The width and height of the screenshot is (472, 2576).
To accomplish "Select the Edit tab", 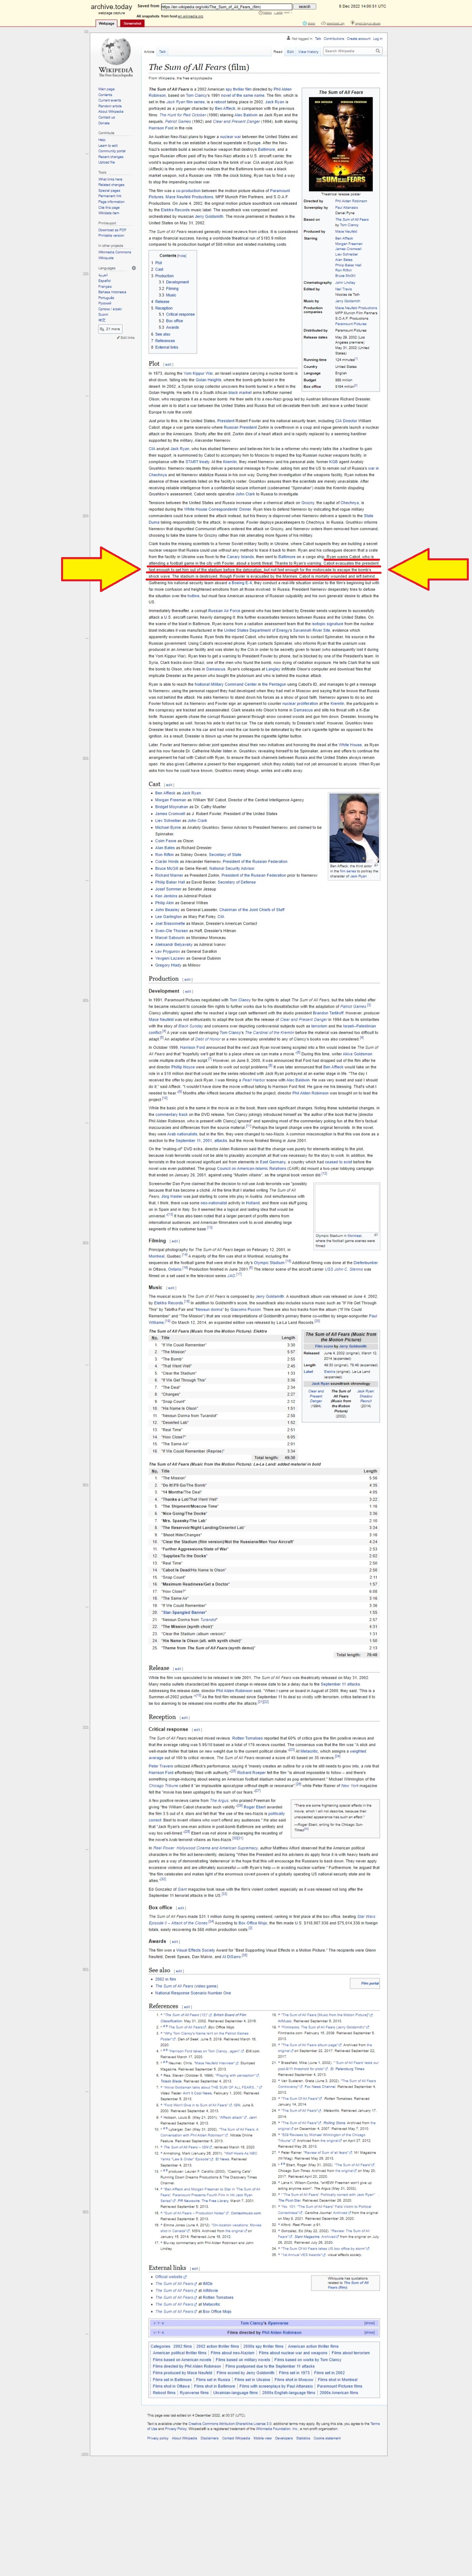I will (290, 52).
